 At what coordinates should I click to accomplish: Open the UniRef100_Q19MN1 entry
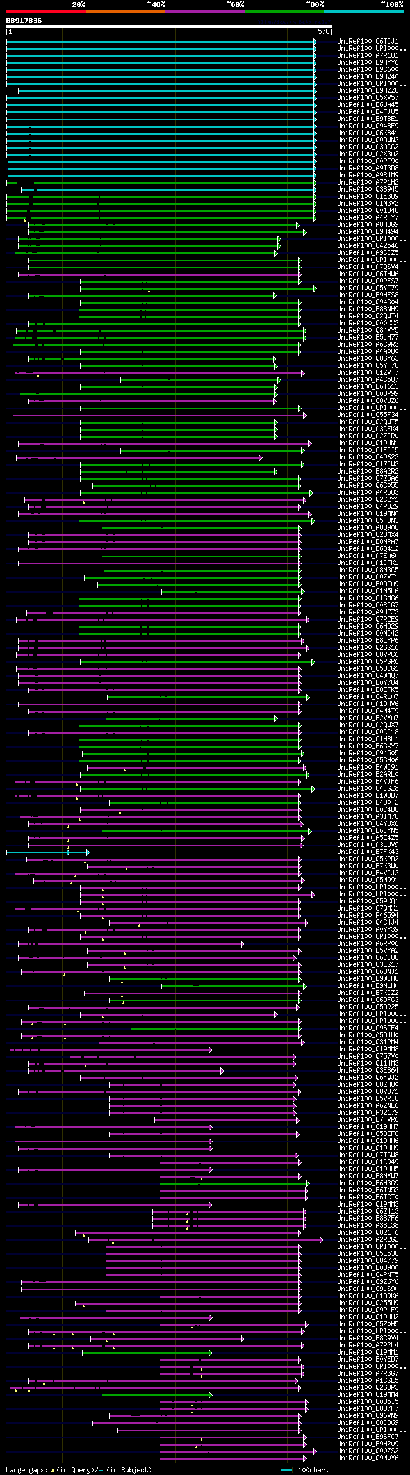368,443
